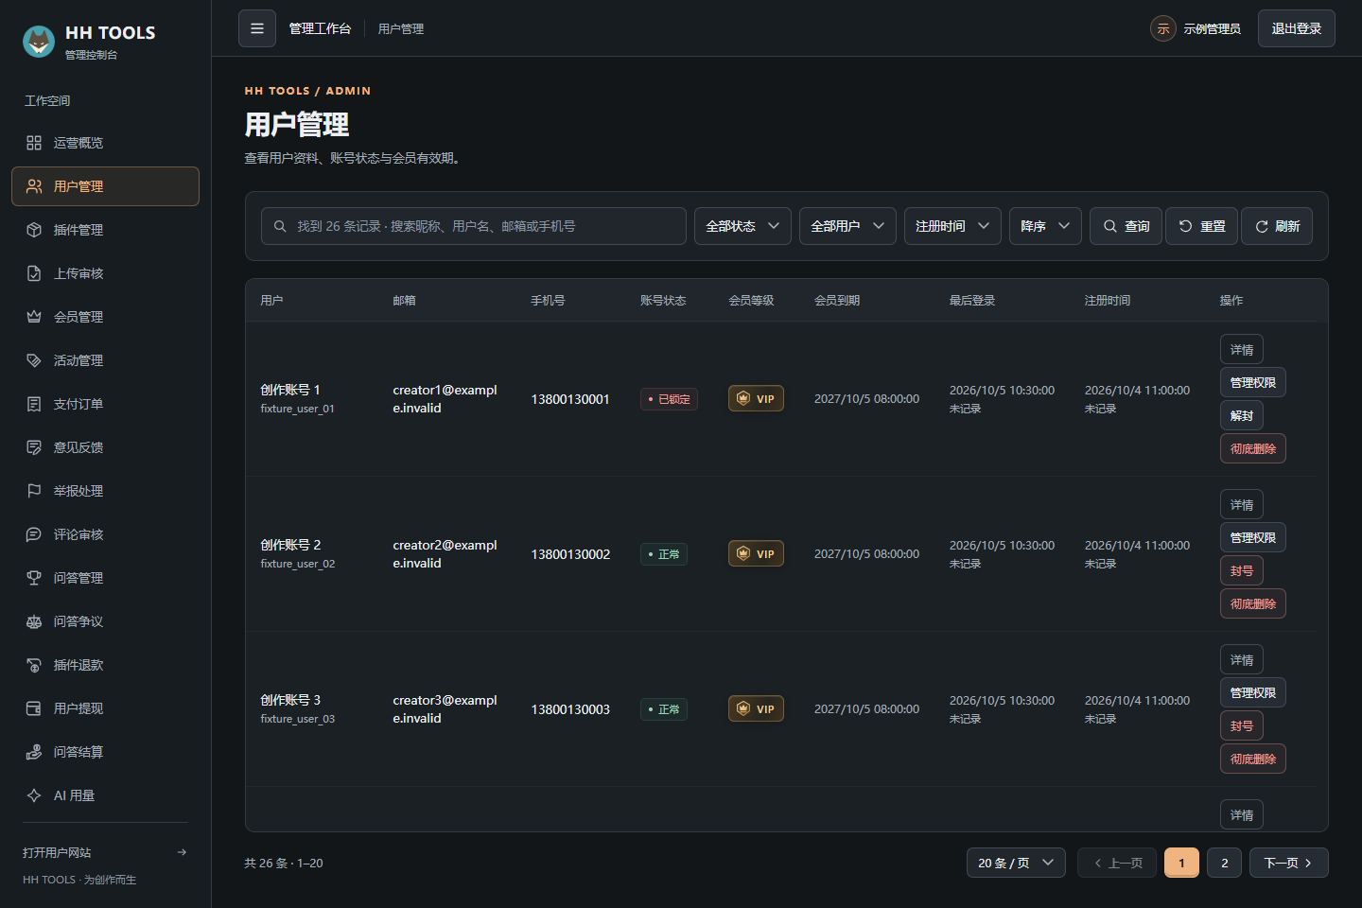Click 已锁定 status badge of 创作账号 1
This screenshot has height=908, width=1362.
coord(669,399)
